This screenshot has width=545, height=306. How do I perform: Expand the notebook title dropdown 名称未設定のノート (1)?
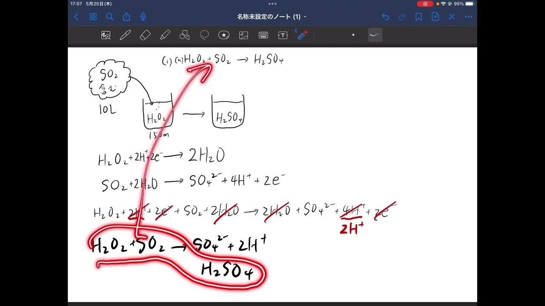272,17
